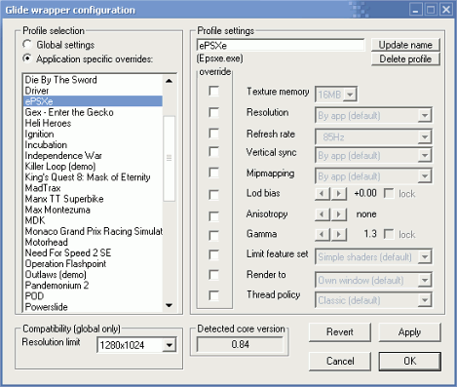Click the Cancel button
This screenshot has width=457, height=387.
pos(340,361)
